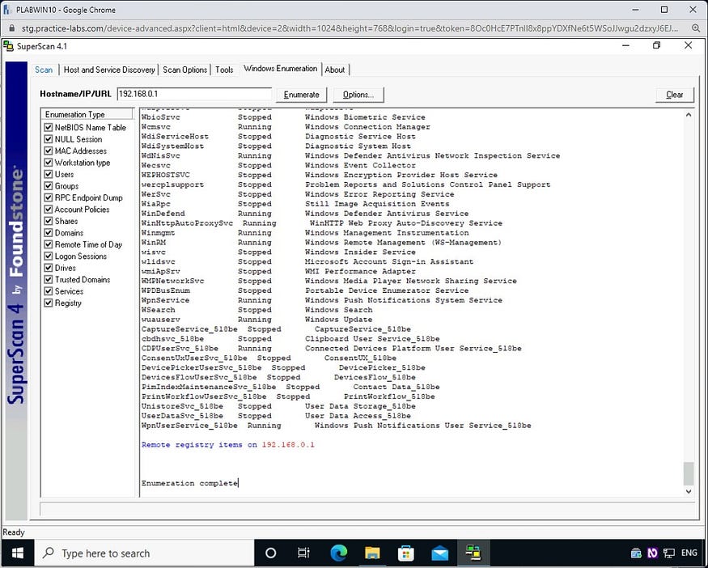Open Scan Options tab

184,70
